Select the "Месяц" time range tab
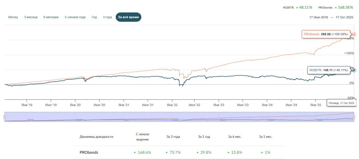 (13, 17)
